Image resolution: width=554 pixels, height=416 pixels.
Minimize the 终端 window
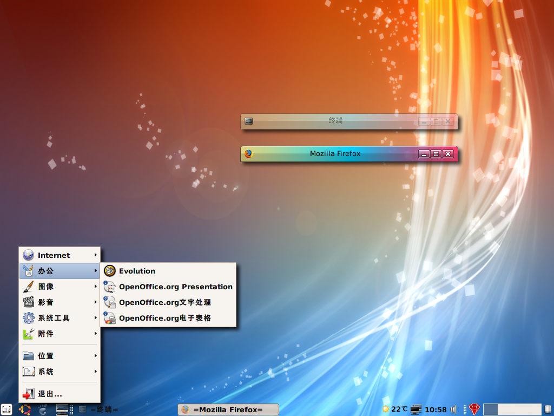point(424,121)
